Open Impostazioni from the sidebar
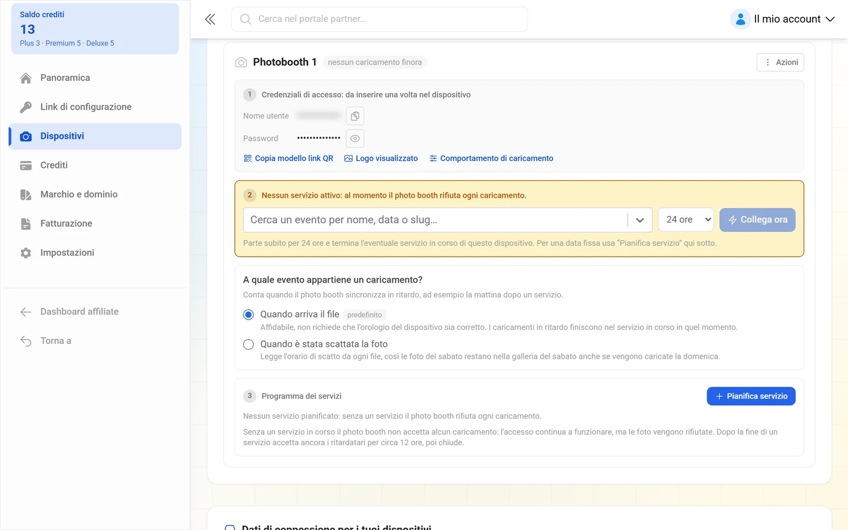Screen dimensions: 848x530 tap(95, 253)
